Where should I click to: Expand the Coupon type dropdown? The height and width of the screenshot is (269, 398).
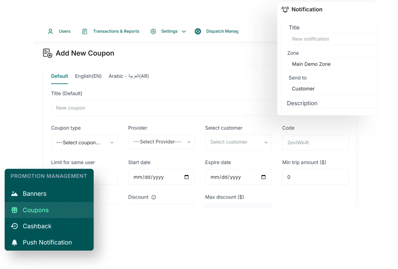click(84, 142)
